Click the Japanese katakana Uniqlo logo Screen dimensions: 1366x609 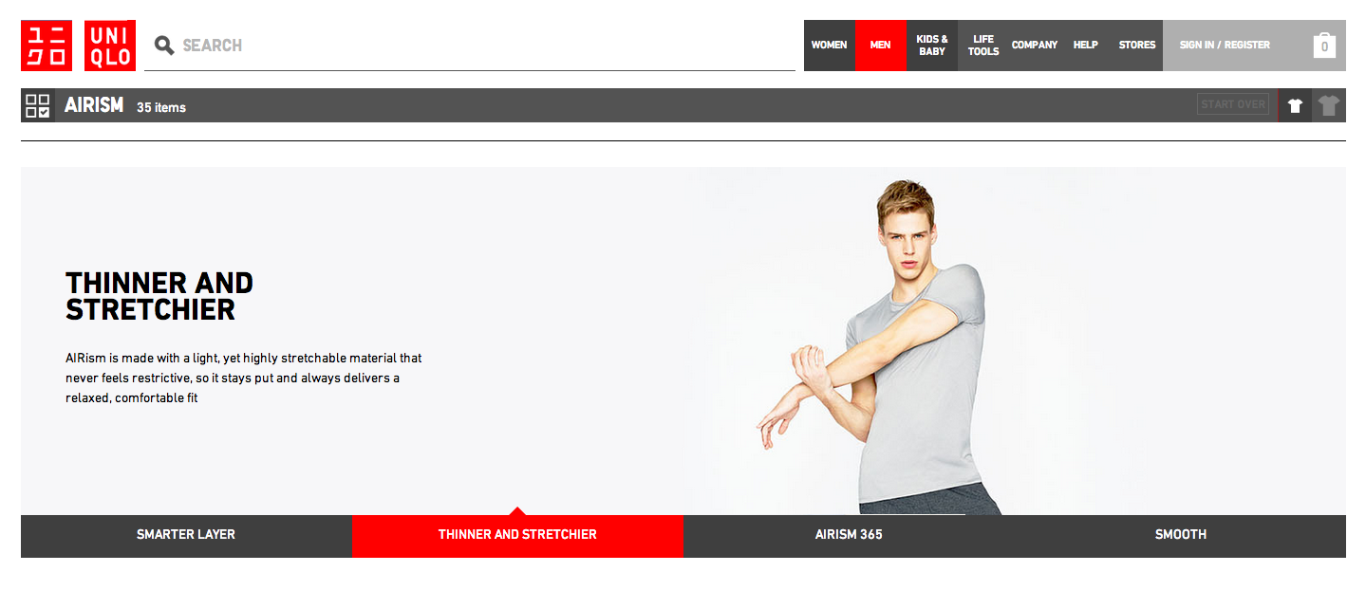click(47, 46)
